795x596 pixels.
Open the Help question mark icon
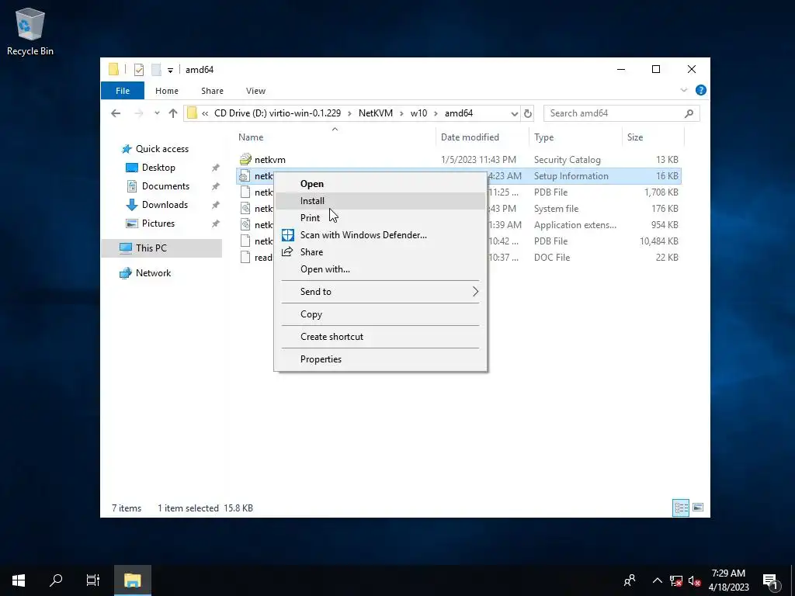tap(701, 90)
